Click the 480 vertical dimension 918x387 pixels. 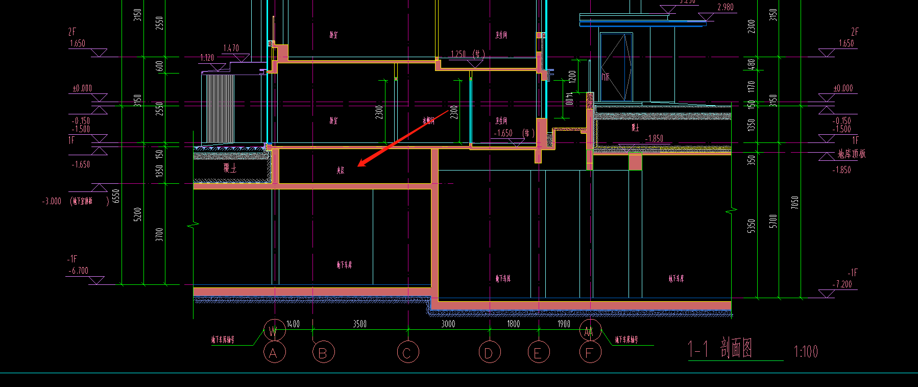tap(751, 64)
